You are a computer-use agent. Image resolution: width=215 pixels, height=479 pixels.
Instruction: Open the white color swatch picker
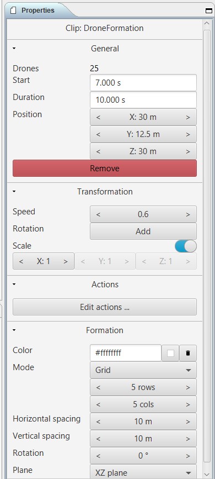(170, 353)
